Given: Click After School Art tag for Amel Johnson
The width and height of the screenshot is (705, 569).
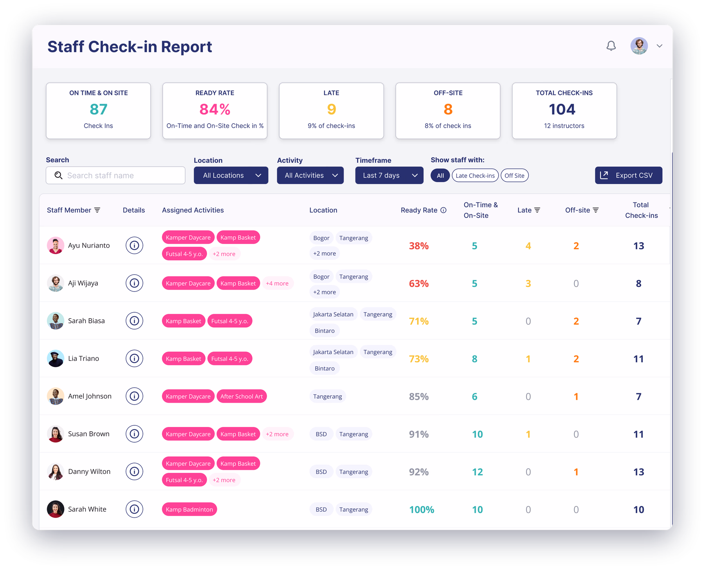Looking at the screenshot, I should (x=242, y=396).
